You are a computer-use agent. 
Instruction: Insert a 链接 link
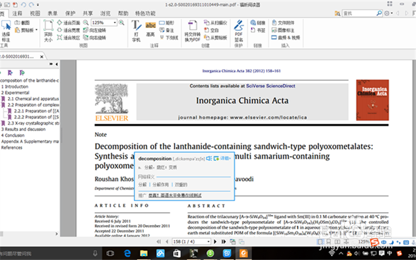(258, 23)
